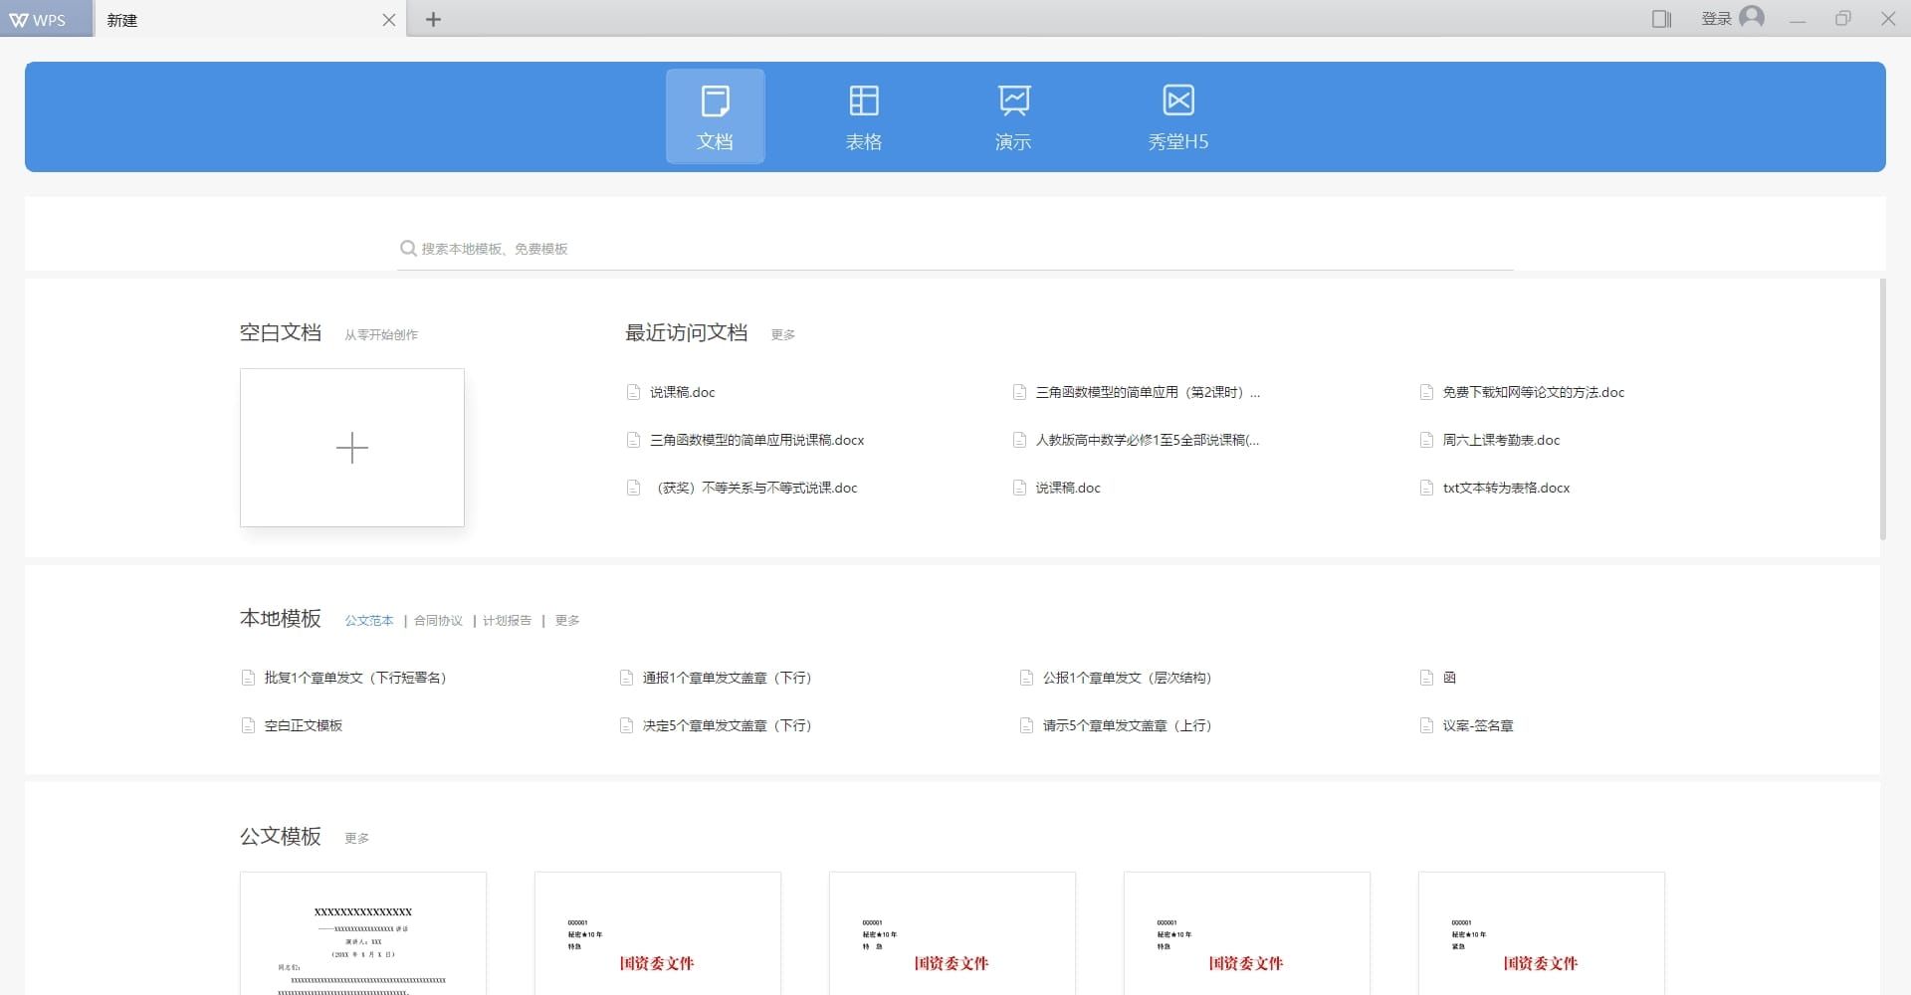
Task: Open 更多 next to 公文模板
Action: (x=357, y=839)
